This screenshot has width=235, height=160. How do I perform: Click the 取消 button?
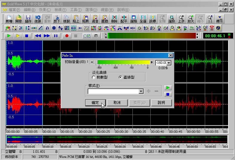click(x=117, y=103)
